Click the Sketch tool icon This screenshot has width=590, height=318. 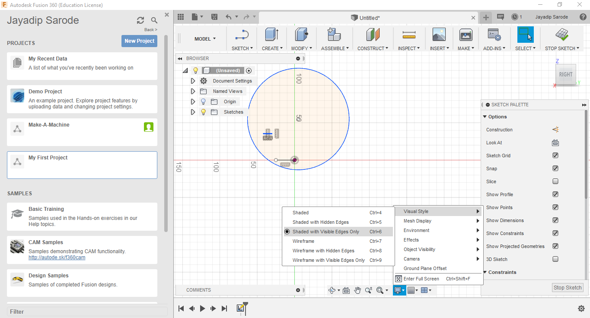click(242, 35)
